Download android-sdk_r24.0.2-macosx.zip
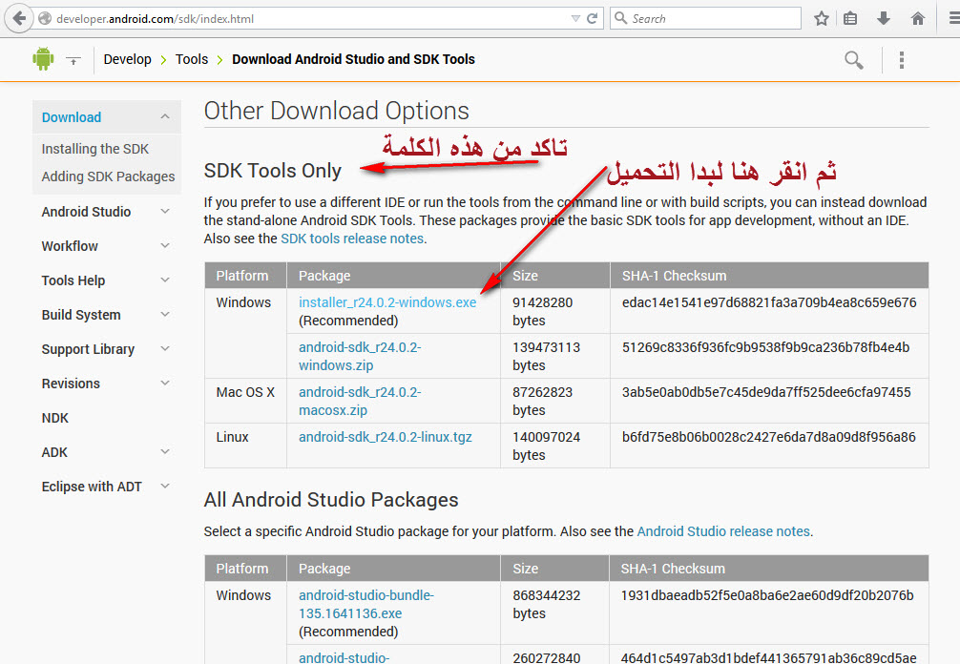This screenshot has height=664, width=960. pyautogui.click(x=360, y=401)
